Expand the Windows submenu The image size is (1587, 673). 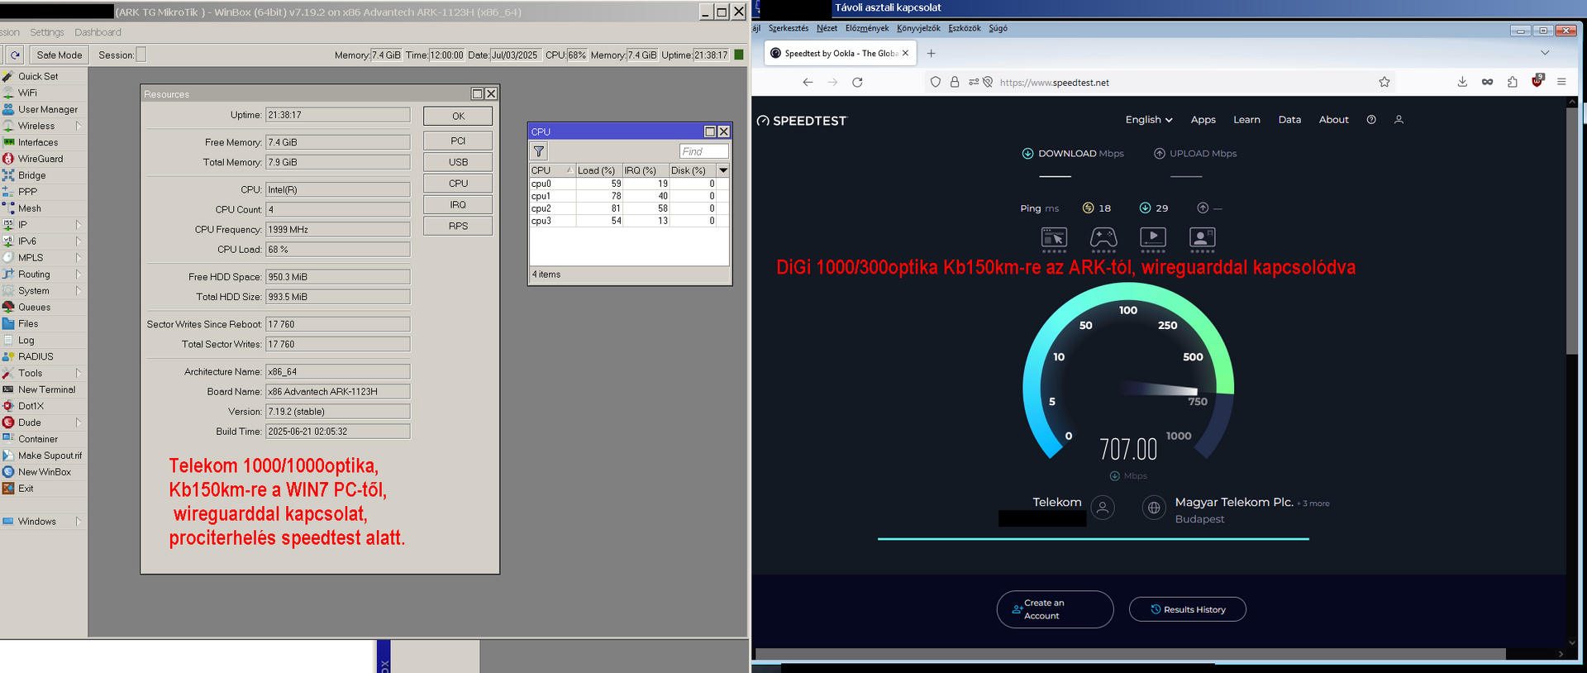point(79,521)
